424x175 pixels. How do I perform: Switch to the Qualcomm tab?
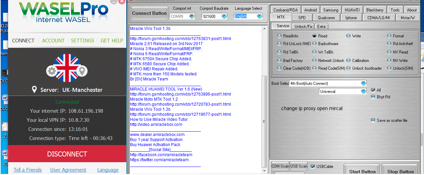[326, 17]
